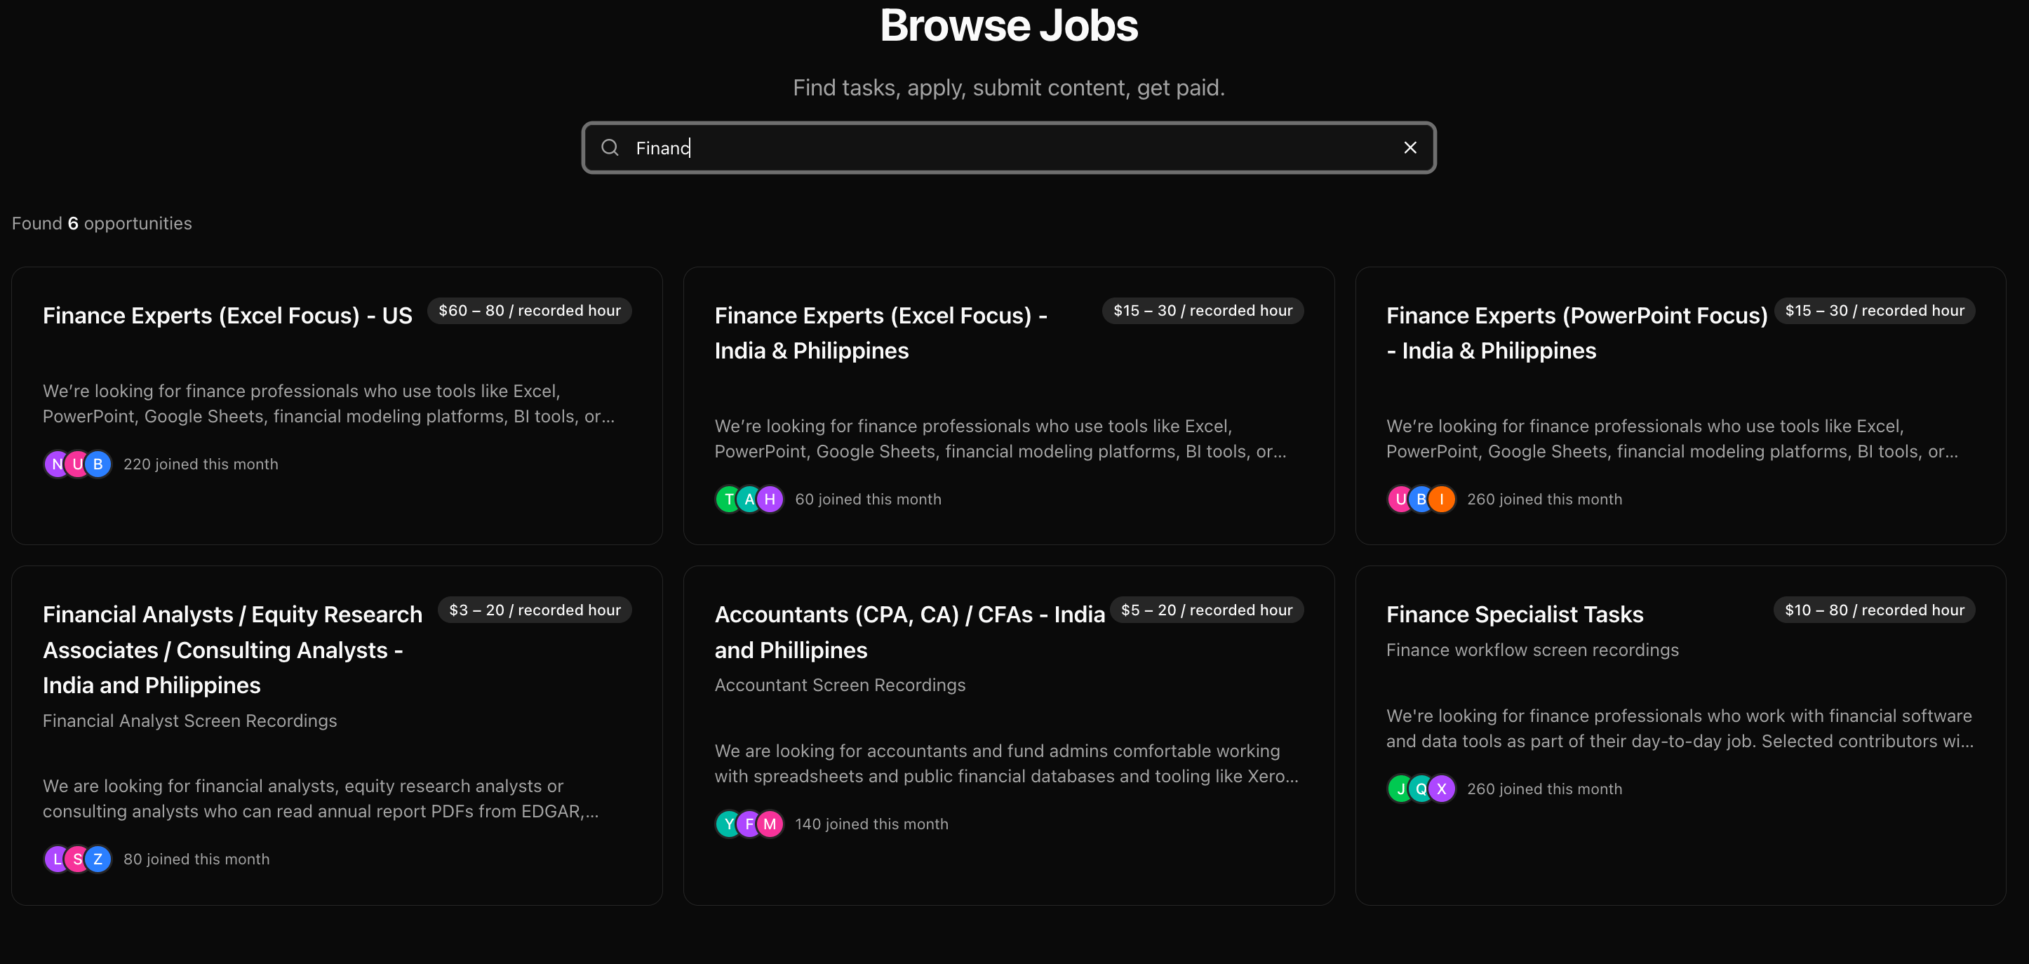Click the $10 – 80 / recorded hour badge
Image resolution: width=2029 pixels, height=964 pixels.
1875,610
